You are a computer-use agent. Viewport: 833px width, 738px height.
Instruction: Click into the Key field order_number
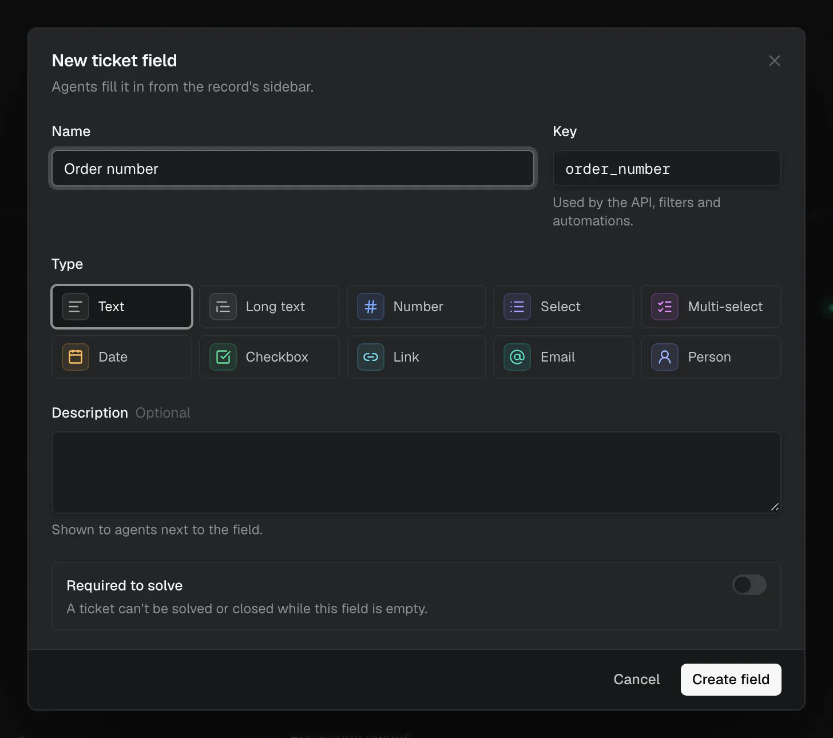point(667,168)
